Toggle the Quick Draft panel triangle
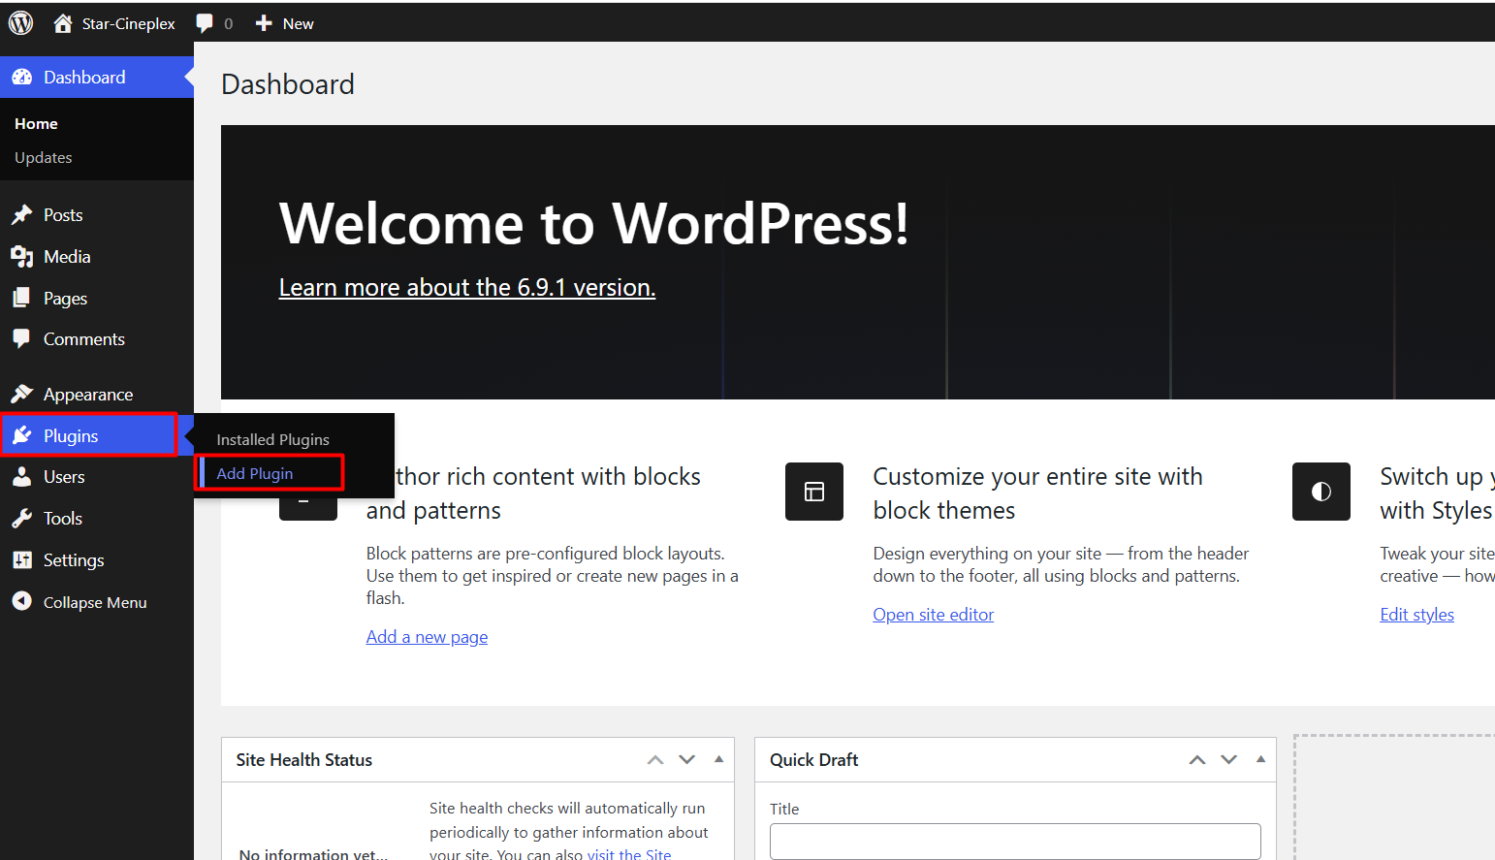Viewport: 1495px width, 860px height. click(x=1260, y=759)
